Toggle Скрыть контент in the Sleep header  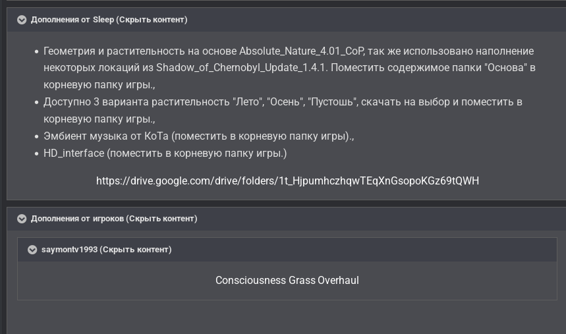pyautogui.click(x=152, y=20)
